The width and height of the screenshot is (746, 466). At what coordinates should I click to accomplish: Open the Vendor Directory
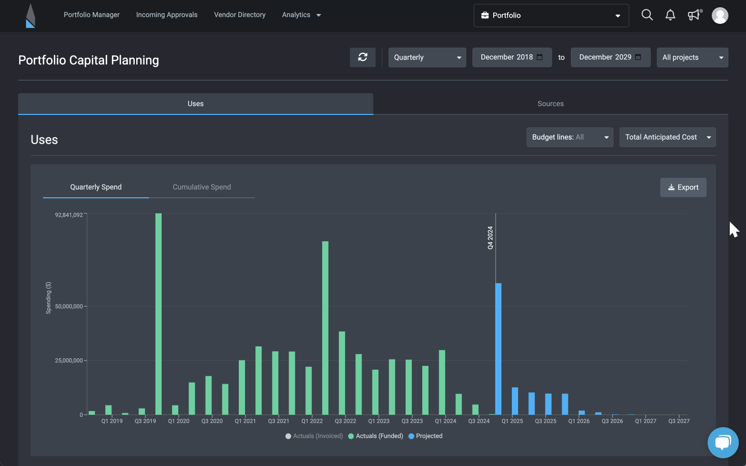pyautogui.click(x=240, y=15)
